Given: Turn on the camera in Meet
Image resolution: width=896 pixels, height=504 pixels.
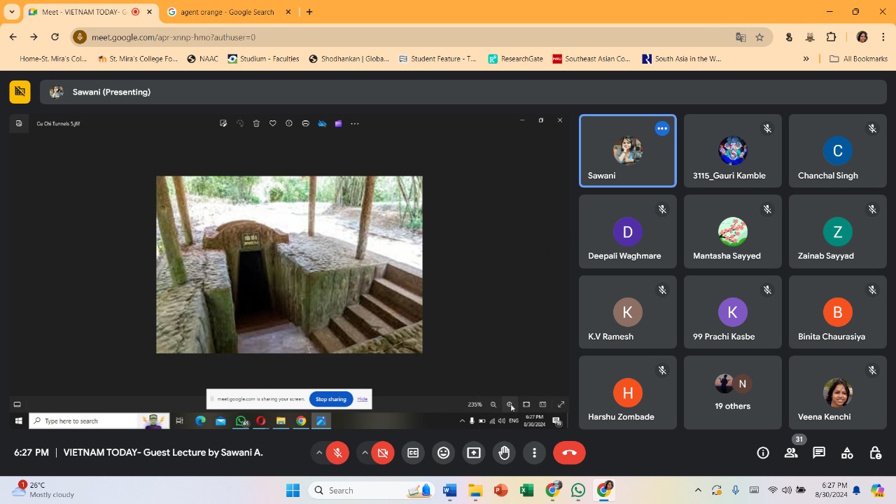Looking at the screenshot, I should [383, 453].
